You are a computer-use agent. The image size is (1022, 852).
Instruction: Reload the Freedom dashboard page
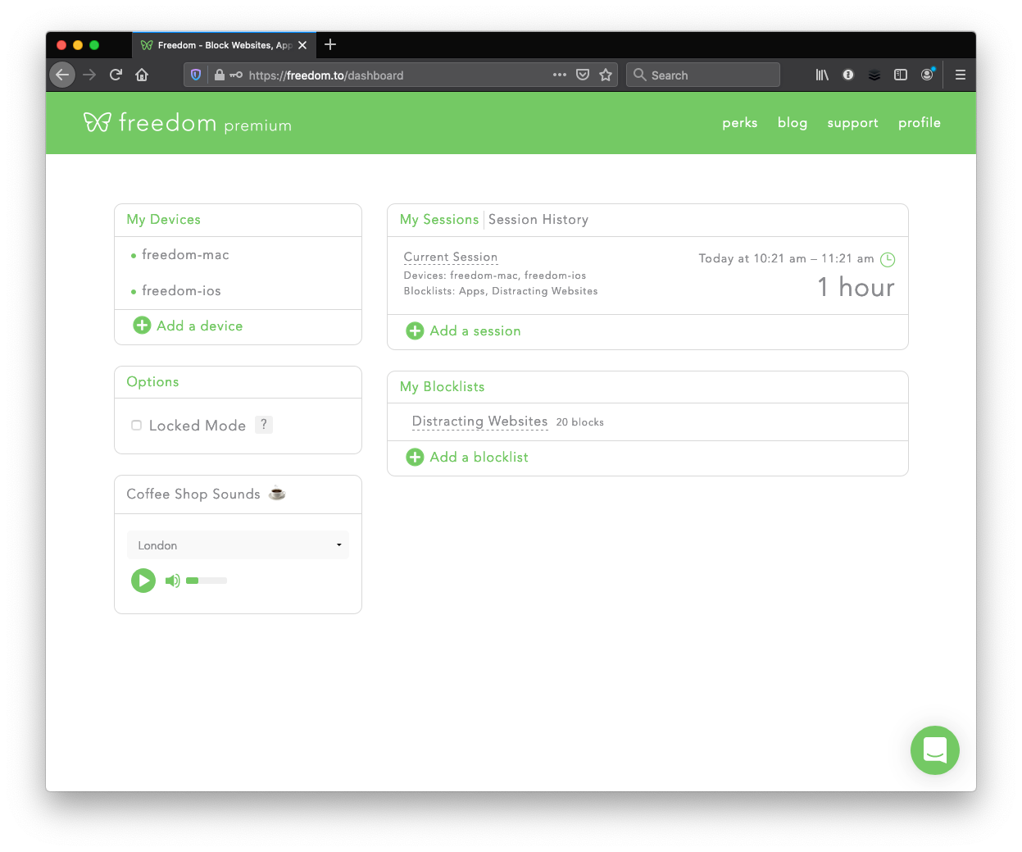pyautogui.click(x=116, y=75)
